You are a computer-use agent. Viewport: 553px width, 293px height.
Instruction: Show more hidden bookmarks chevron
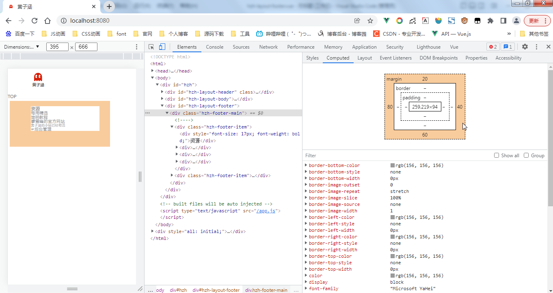point(509,34)
